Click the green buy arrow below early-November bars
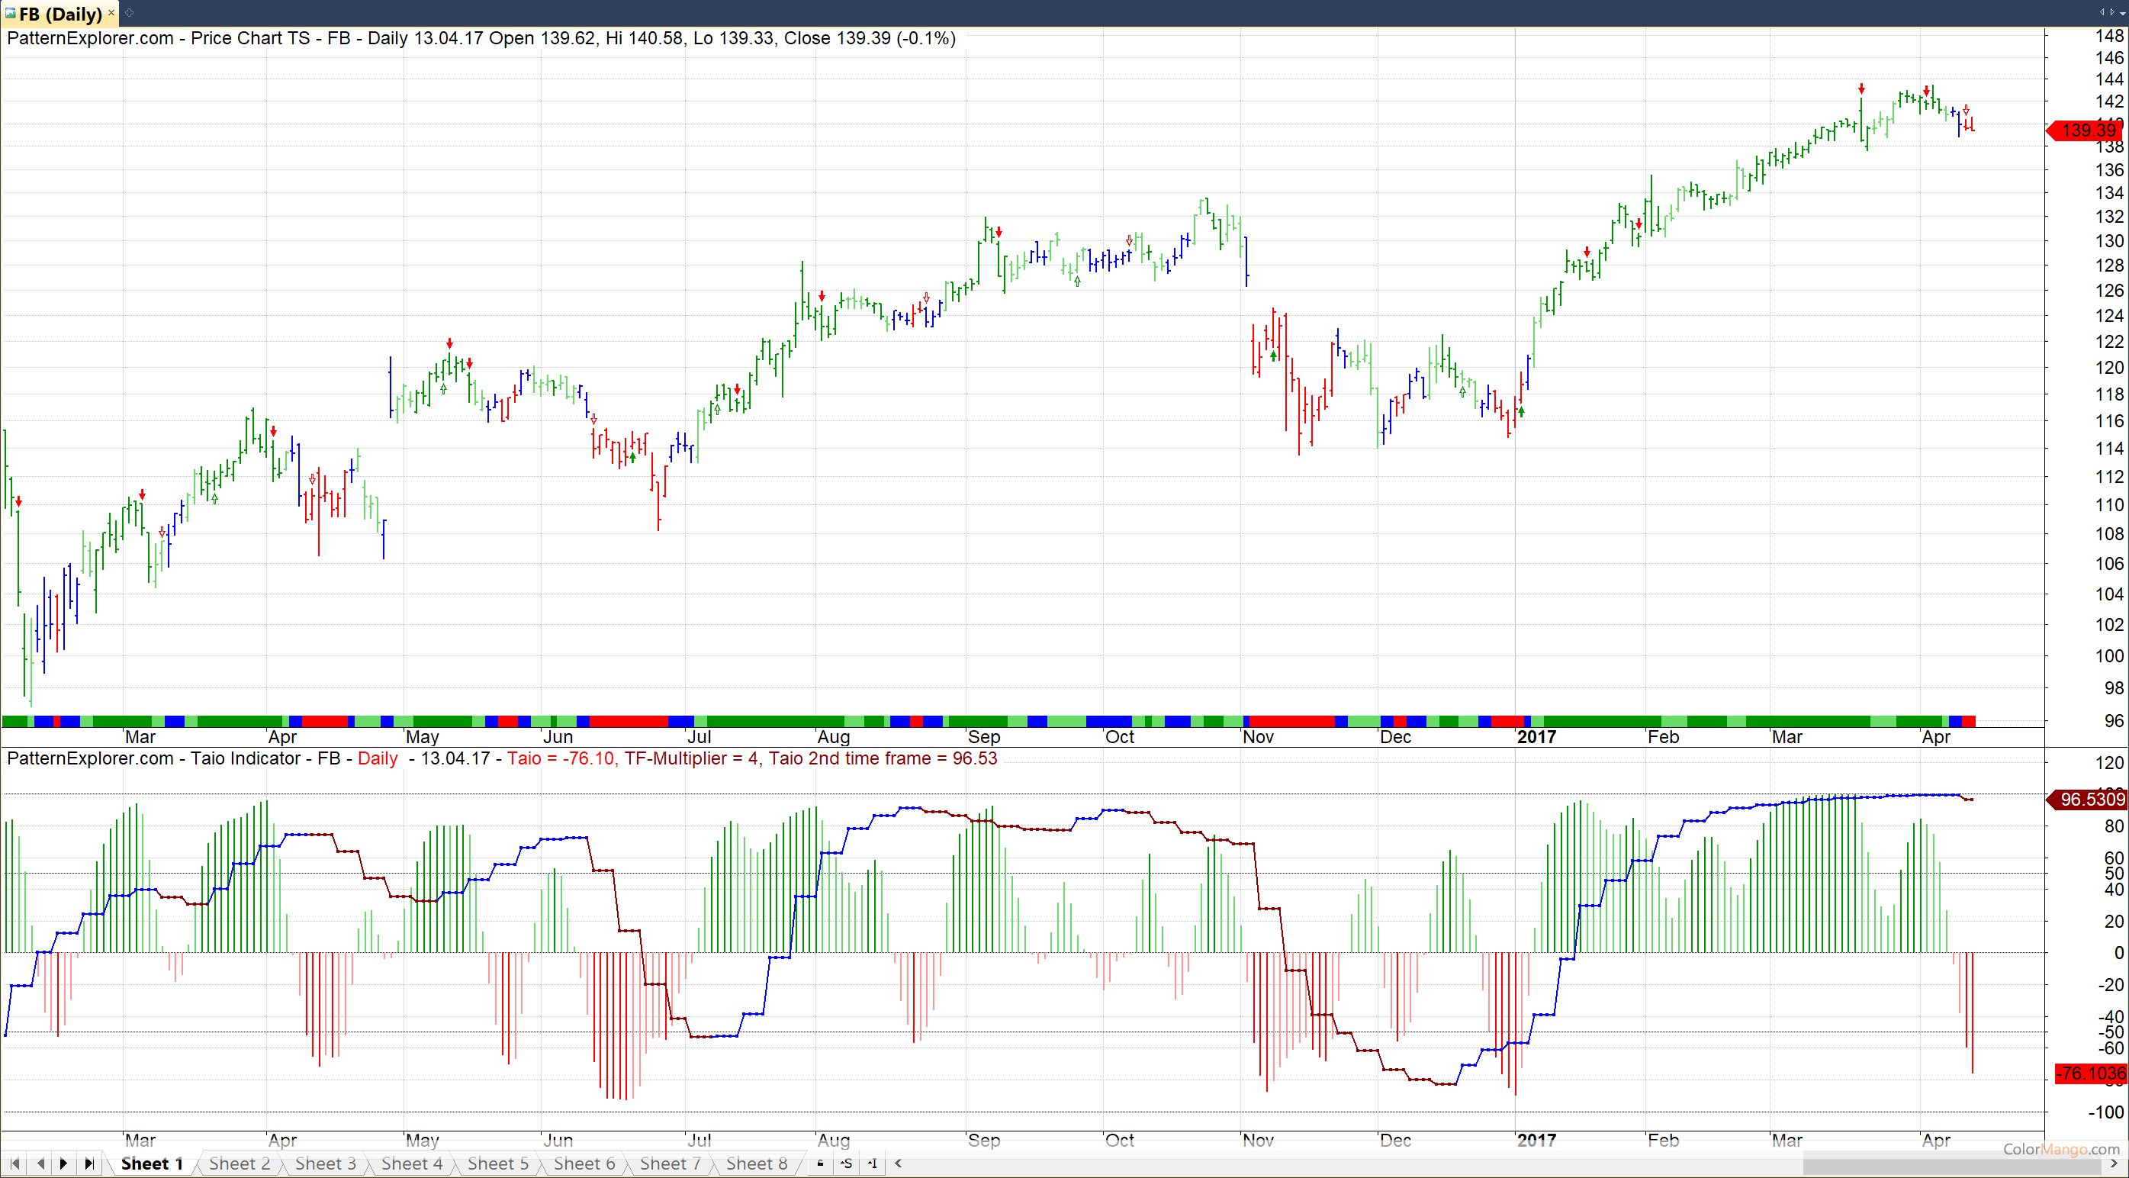Image resolution: width=2129 pixels, height=1178 pixels. pos(1274,356)
